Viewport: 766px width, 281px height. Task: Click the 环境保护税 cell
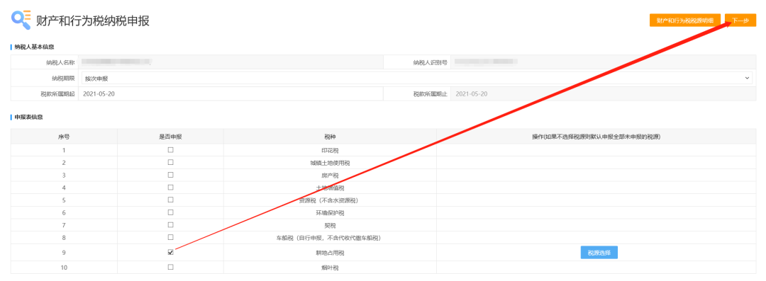click(x=330, y=213)
